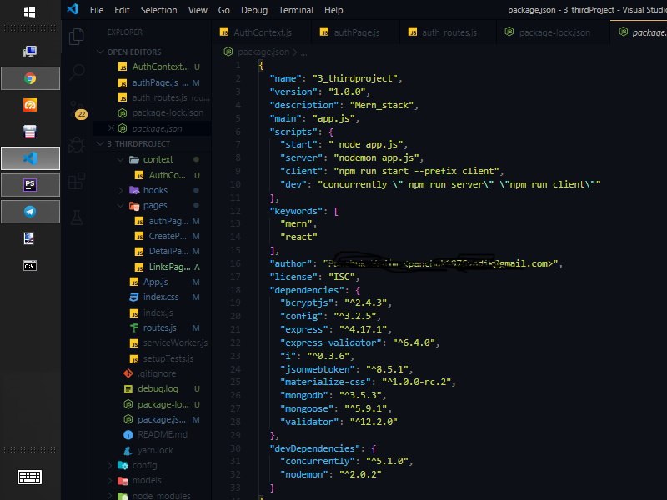Open routes.js in the file tree

(x=160, y=327)
